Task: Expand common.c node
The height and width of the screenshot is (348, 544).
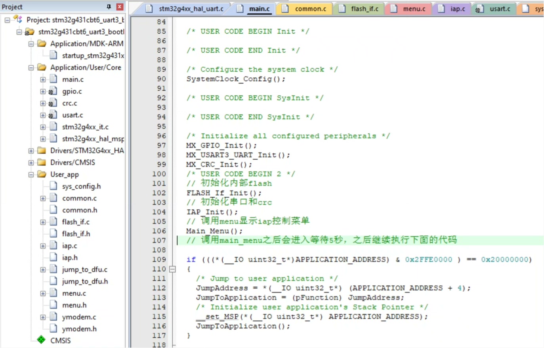Action: pos(43,198)
